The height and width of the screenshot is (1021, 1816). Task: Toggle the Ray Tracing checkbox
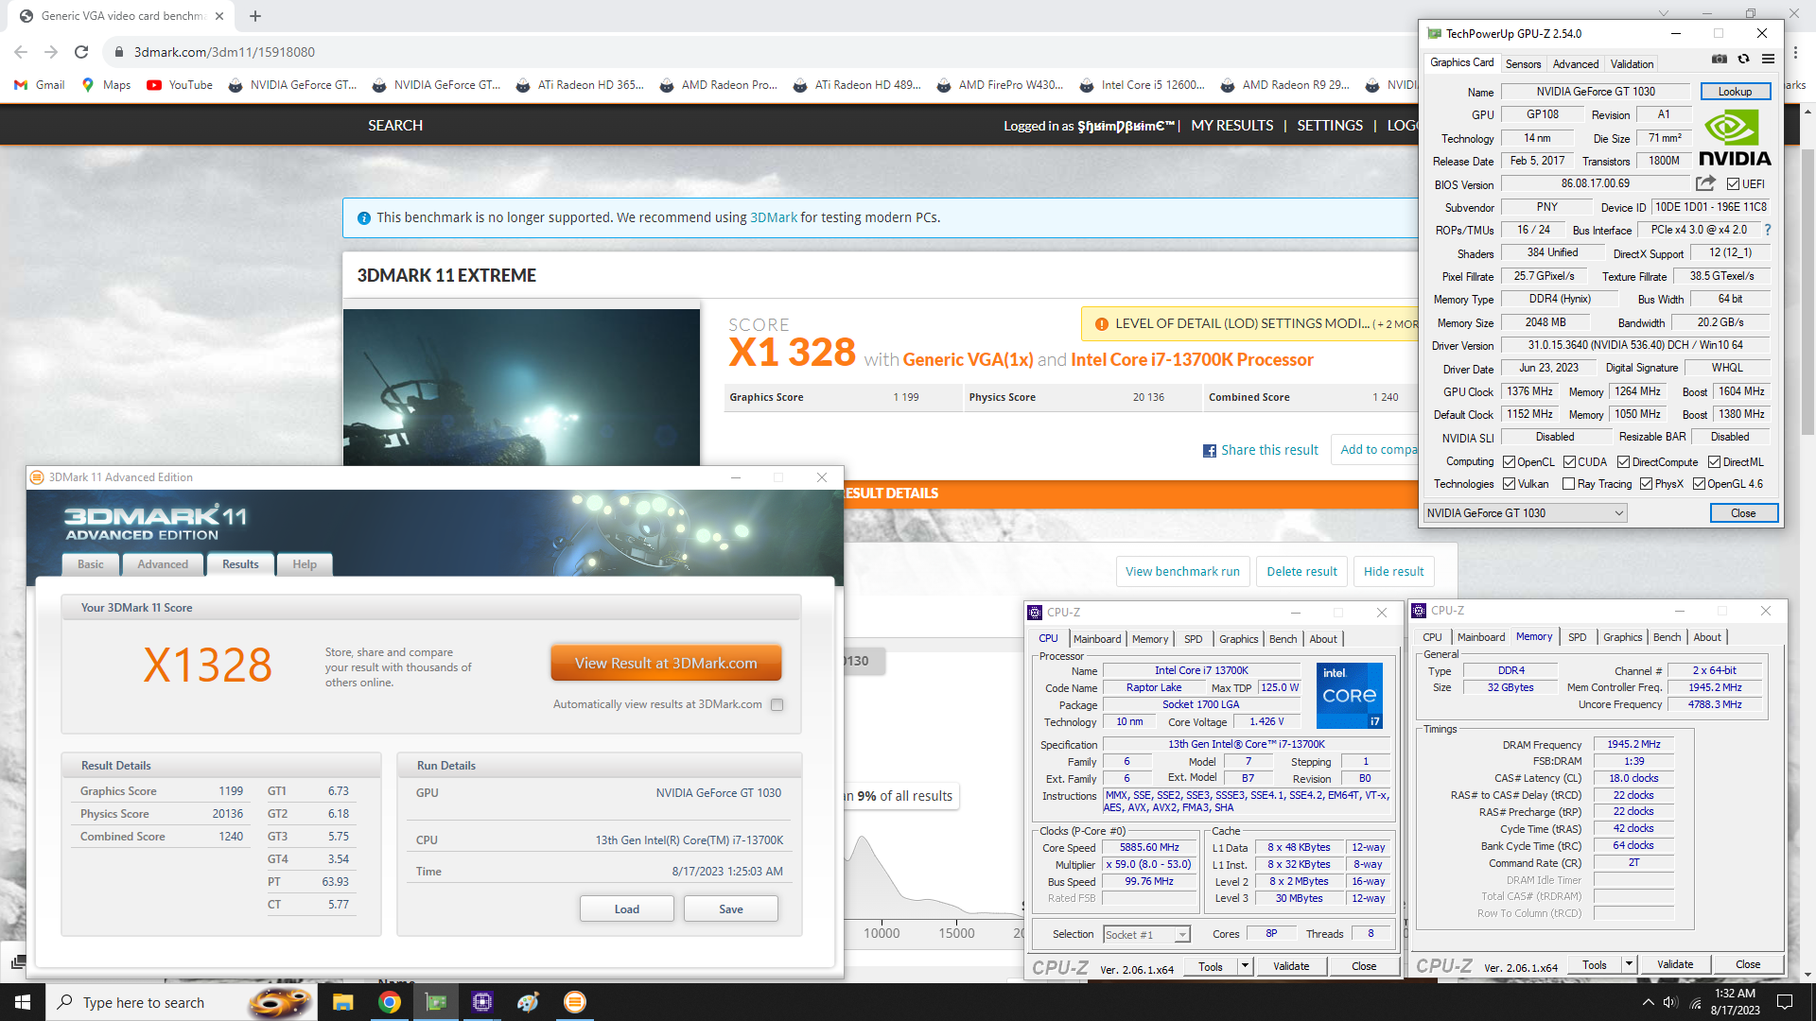1568,484
